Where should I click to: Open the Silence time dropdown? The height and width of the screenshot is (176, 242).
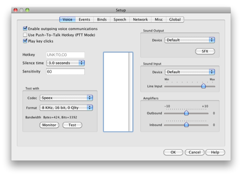pos(65,63)
